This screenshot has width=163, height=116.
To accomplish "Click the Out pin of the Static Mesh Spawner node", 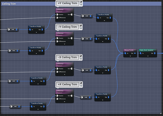I will coord(155,53).
